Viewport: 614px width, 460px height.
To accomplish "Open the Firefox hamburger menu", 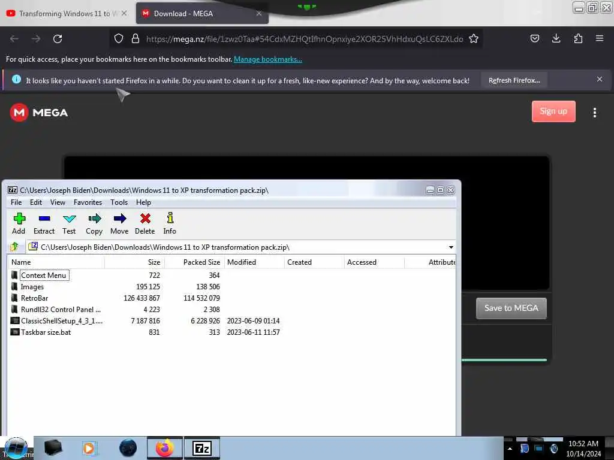I will [x=600, y=38].
